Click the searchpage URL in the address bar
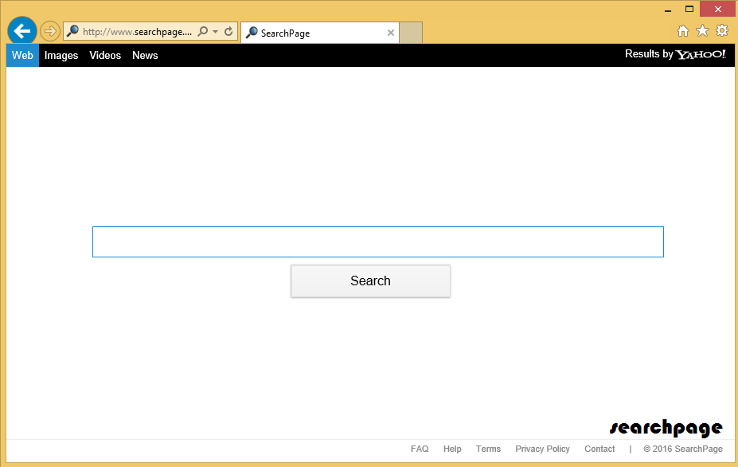The width and height of the screenshot is (738, 467). [x=138, y=32]
